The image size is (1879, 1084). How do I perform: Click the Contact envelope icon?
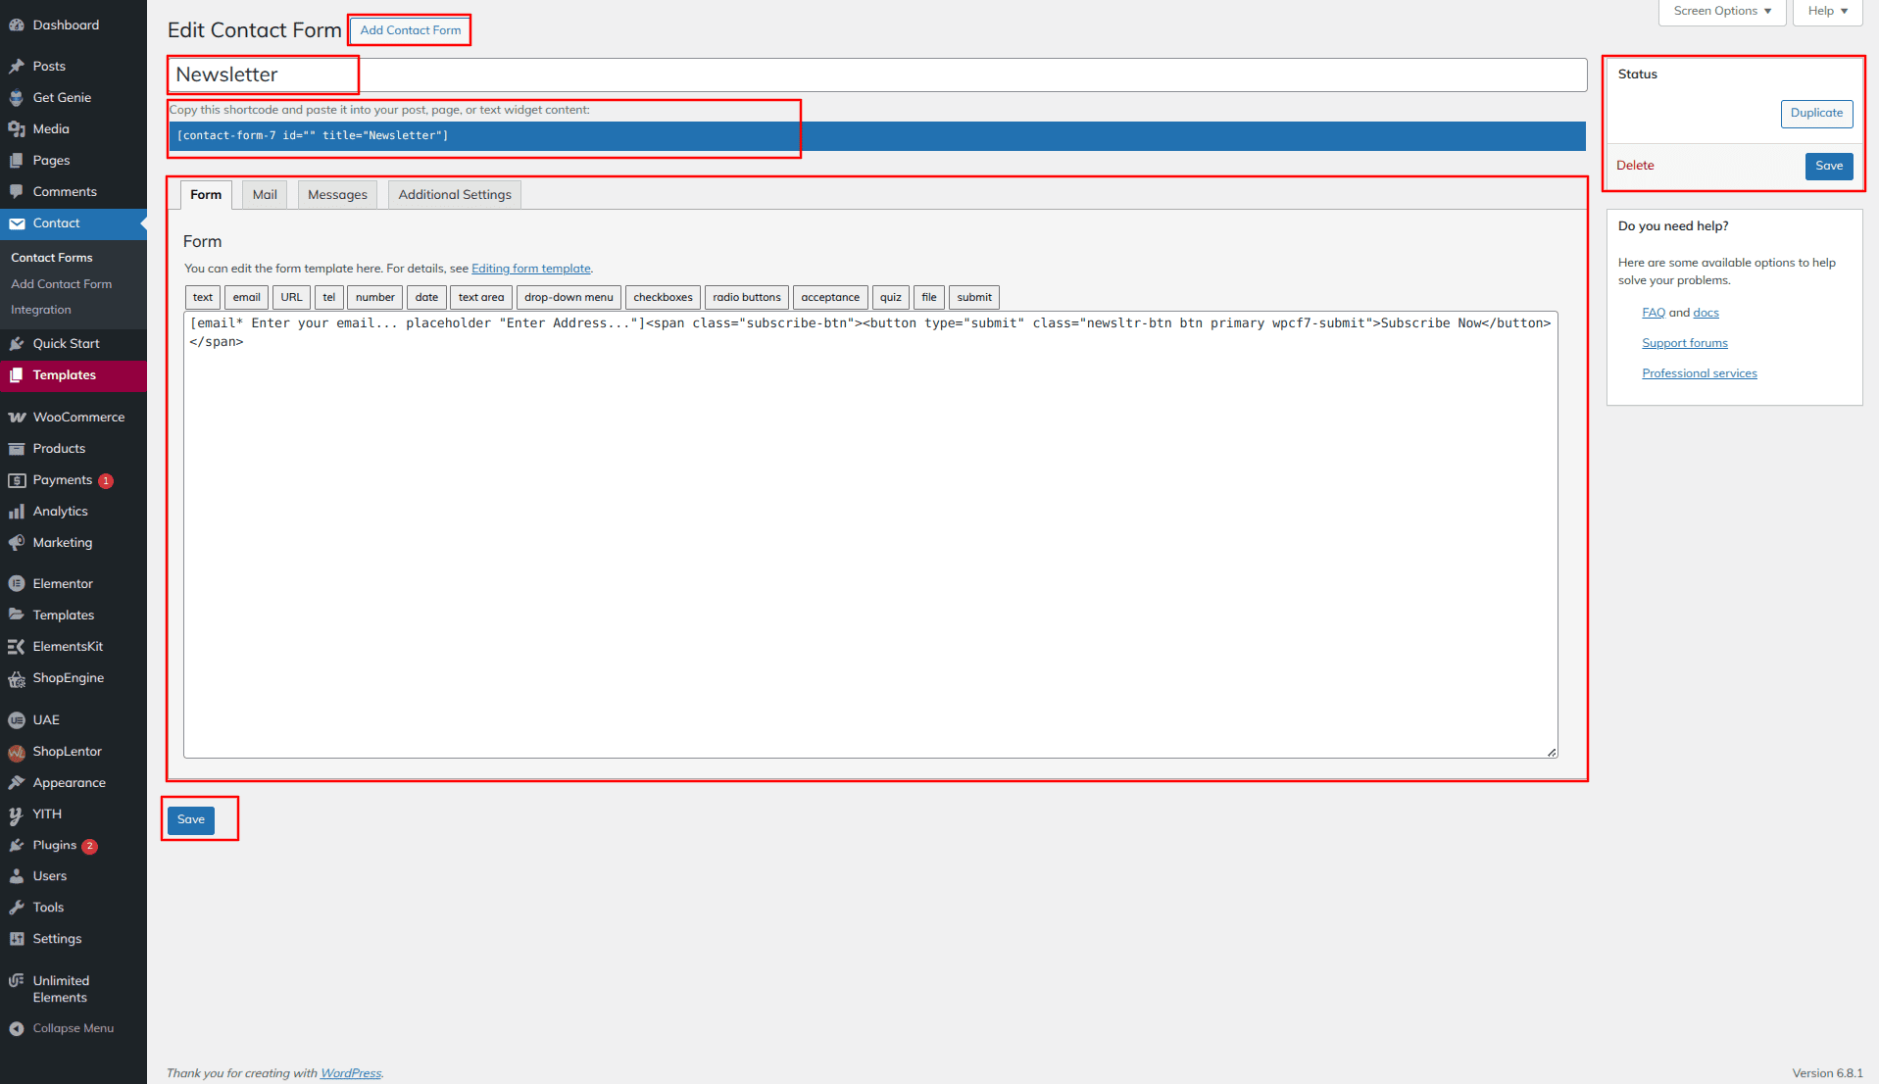pos(17,223)
